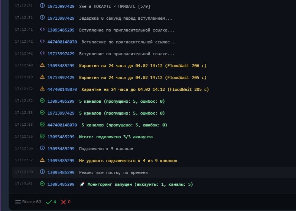Click account 19713997429 on 'Задержка 8 секунд' row
The height and width of the screenshot is (211, 296).
coord(61,18)
